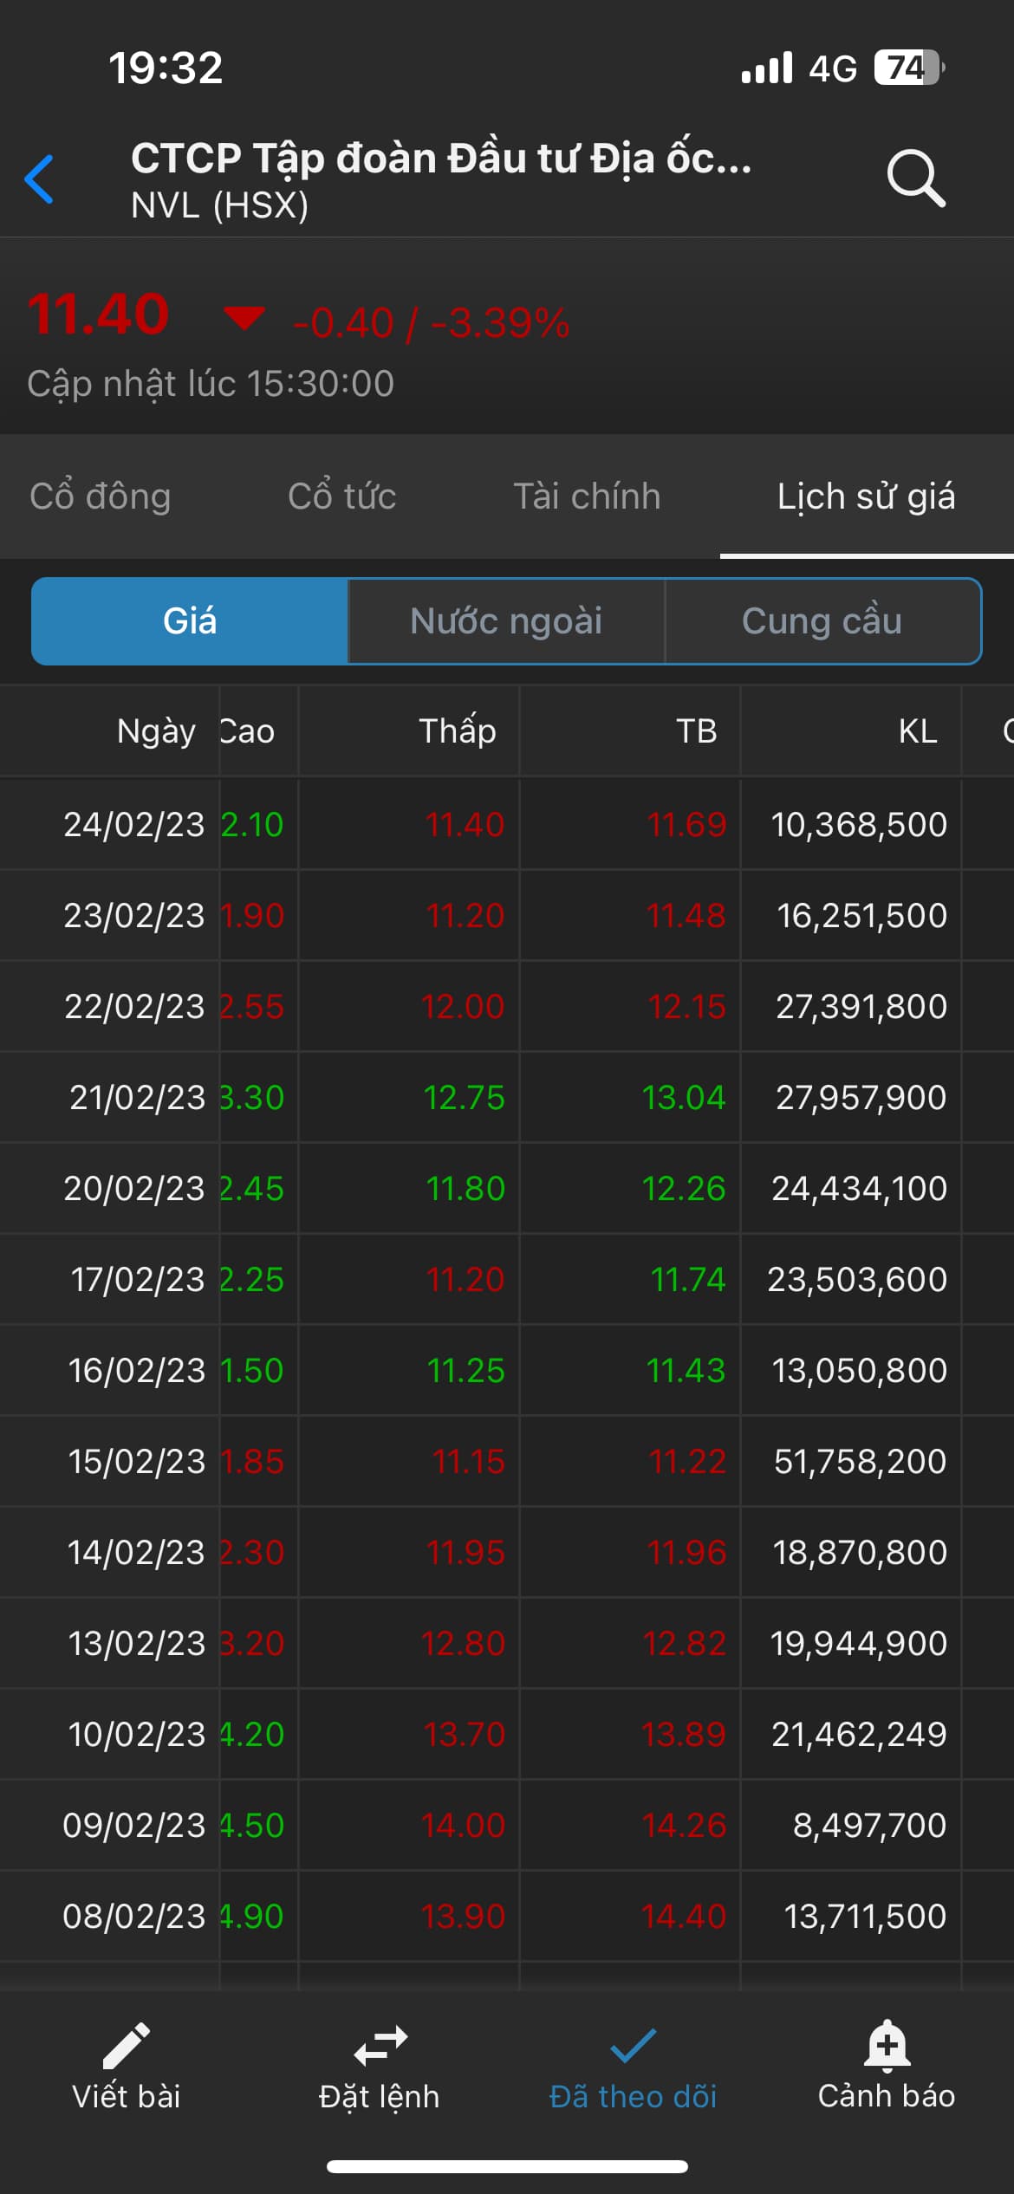Tap the KL column header

[918, 731]
